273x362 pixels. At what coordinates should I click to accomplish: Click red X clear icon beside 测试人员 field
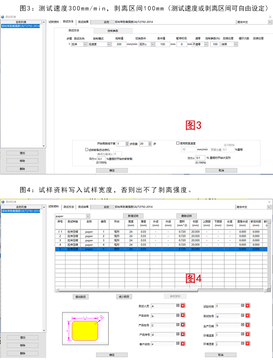tap(183, 306)
